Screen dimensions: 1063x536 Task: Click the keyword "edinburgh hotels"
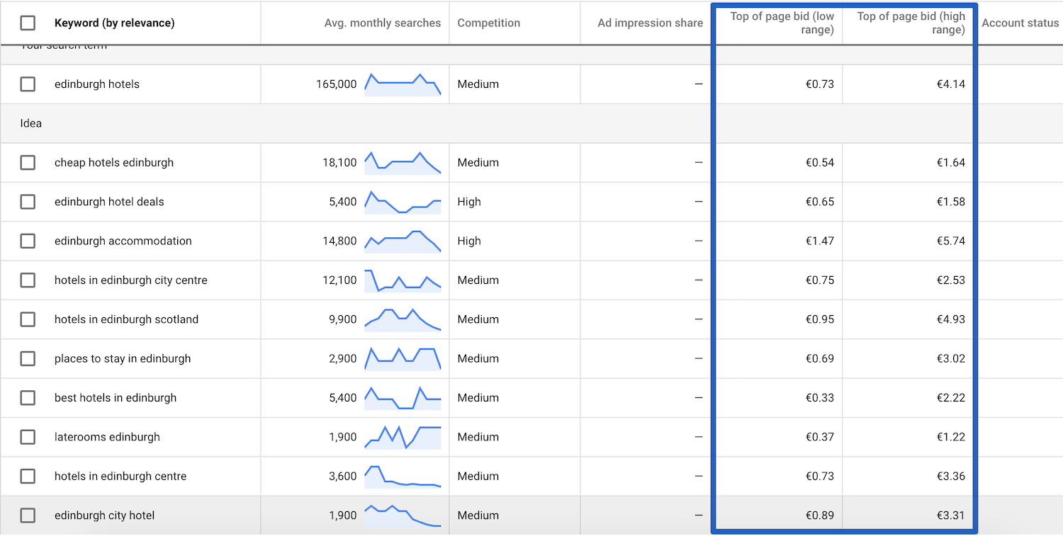pos(97,84)
